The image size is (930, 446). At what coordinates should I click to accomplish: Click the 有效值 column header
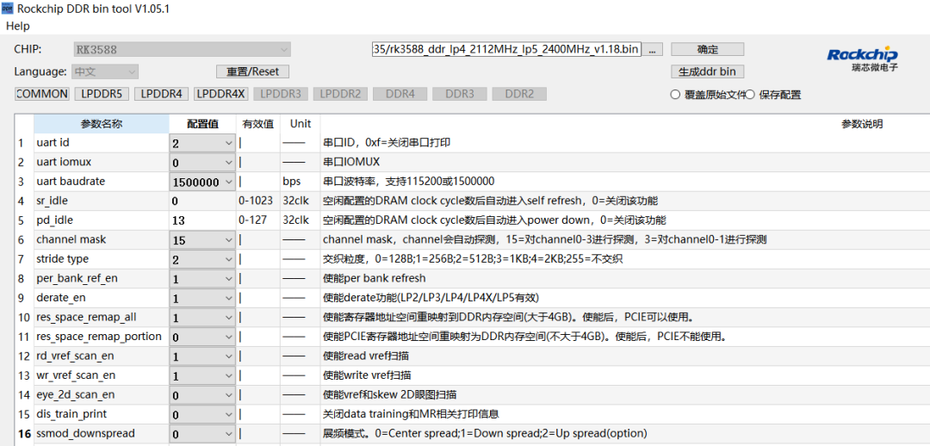[x=258, y=124]
